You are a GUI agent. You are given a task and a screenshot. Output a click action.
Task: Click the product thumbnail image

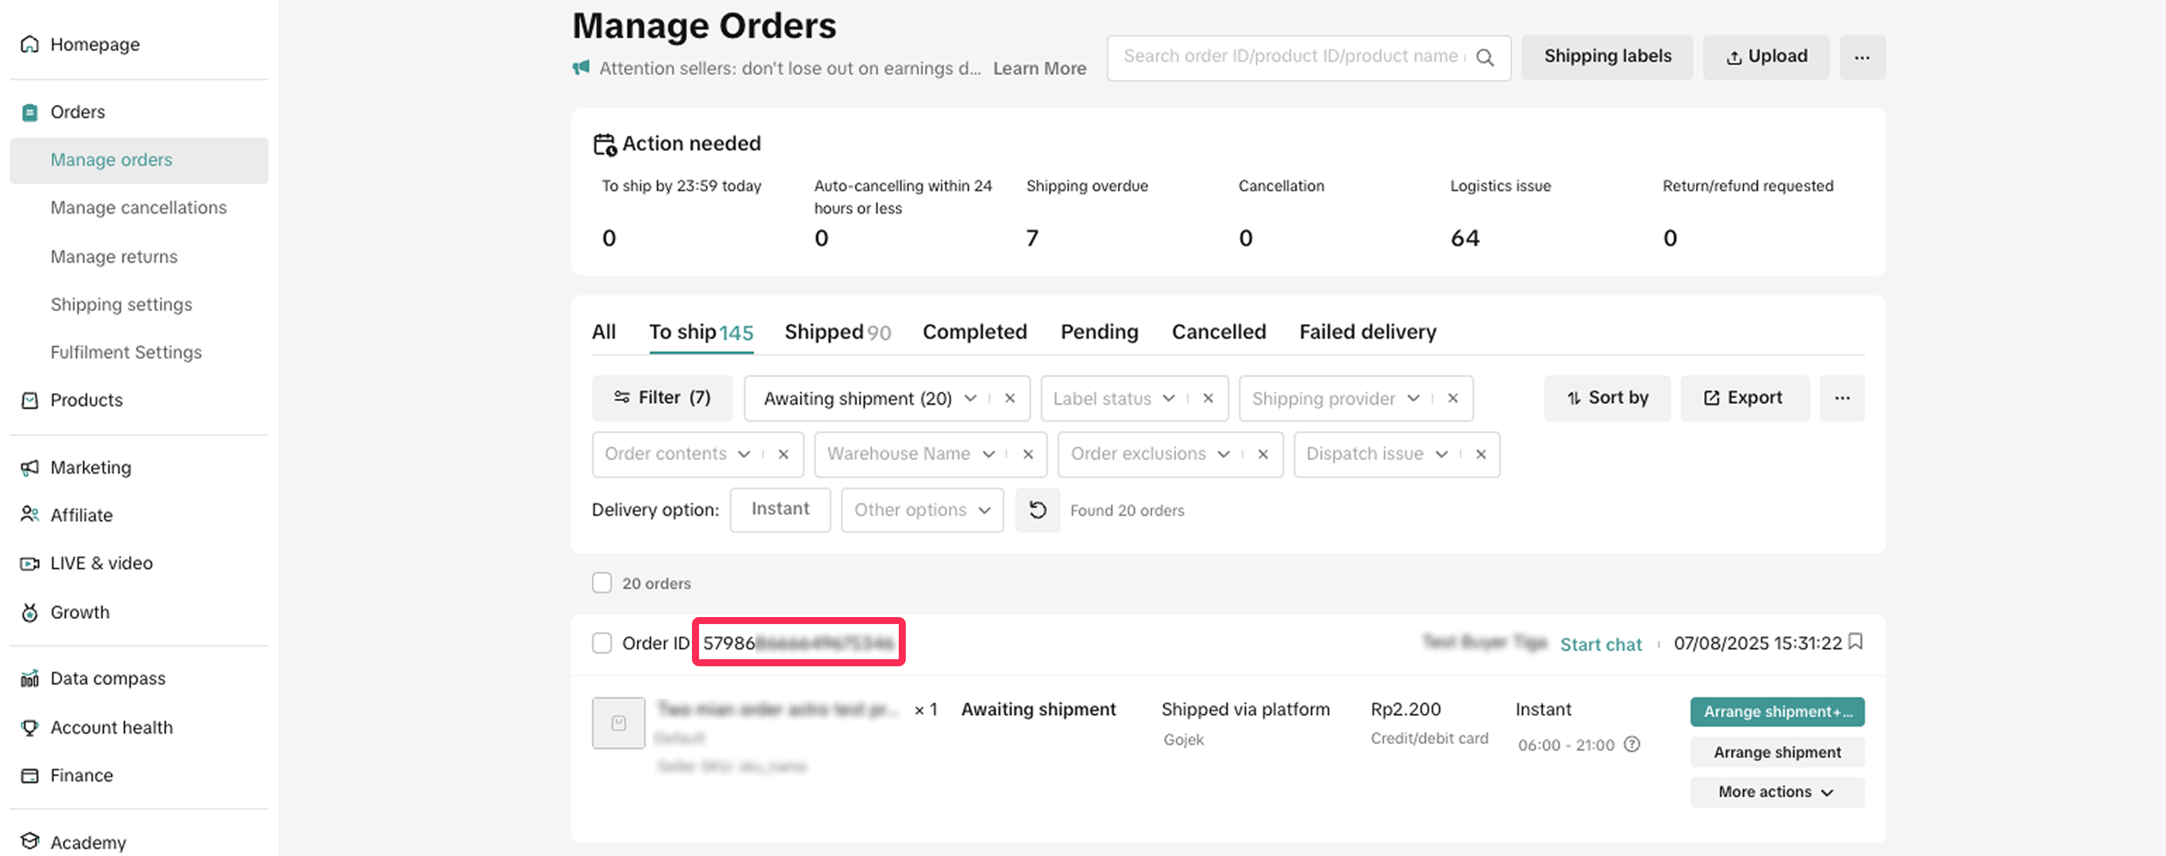click(x=618, y=722)
